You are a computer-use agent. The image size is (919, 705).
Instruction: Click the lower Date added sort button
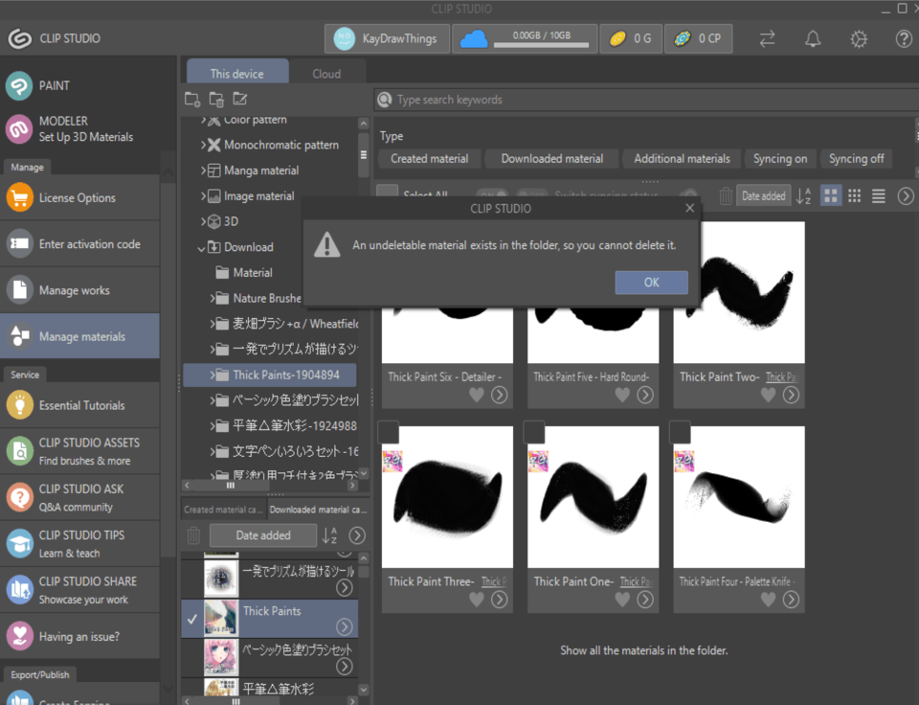[263, 534]
